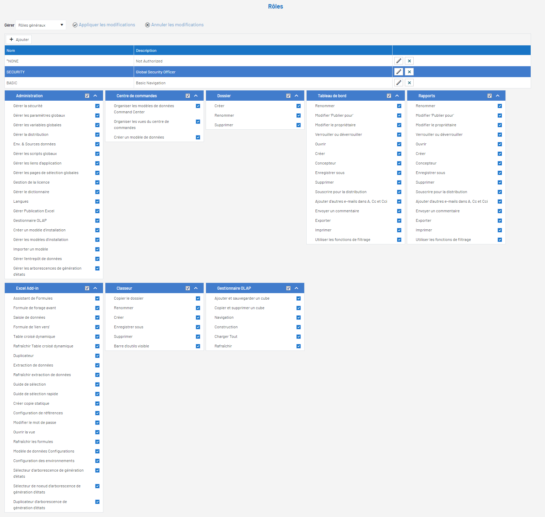
Task: Uncheck 'Navigation' in Gestionnaire OLAP panel
Action: point(298,317)
